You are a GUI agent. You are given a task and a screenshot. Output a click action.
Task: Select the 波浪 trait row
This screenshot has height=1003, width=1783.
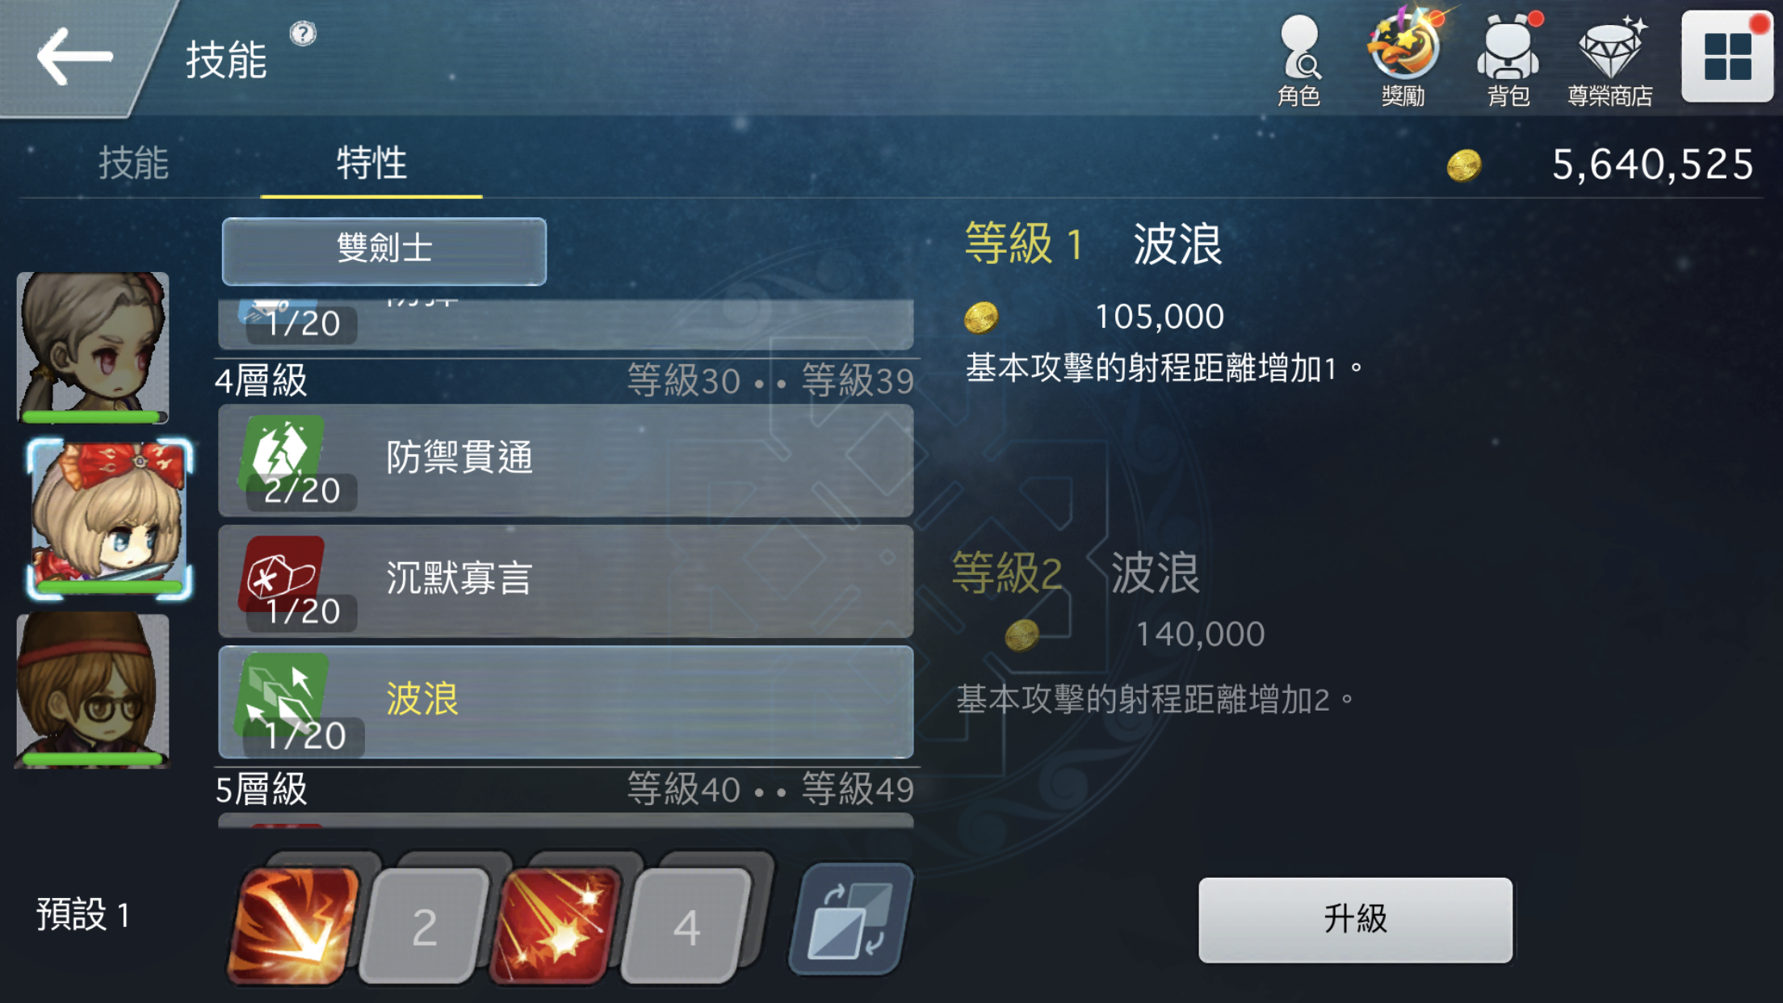[x=565, y=702]
